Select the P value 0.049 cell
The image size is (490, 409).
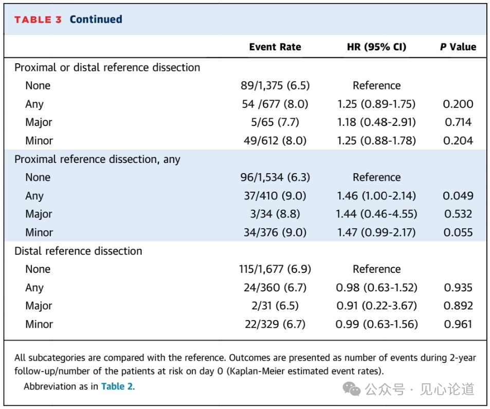458,196
